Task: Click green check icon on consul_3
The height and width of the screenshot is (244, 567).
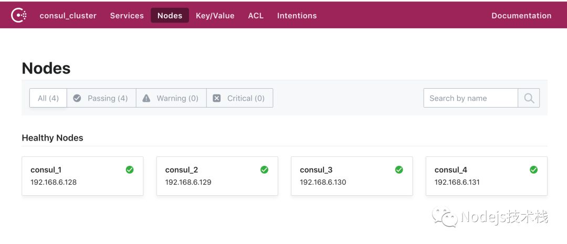Action: (399, 169)
